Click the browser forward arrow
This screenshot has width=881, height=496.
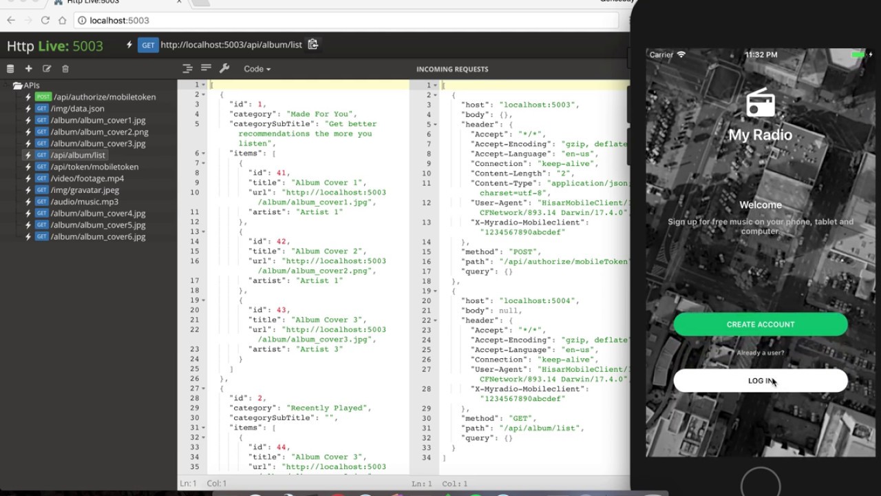(28, 21)
